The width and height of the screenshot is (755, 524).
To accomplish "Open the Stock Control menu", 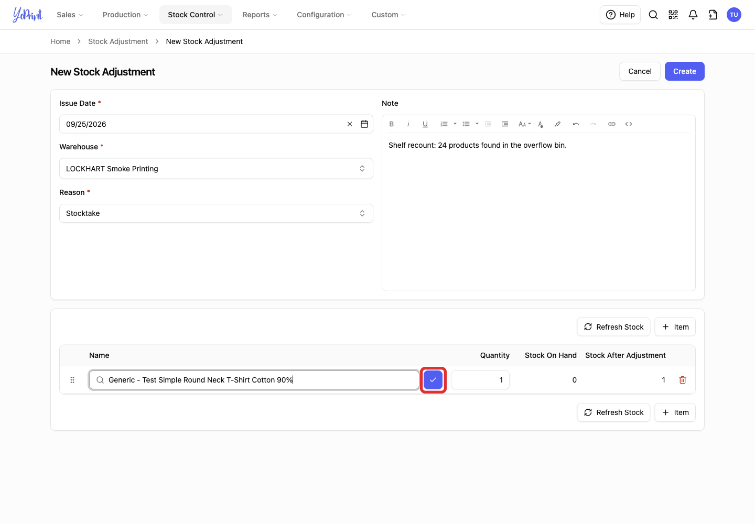I will pos(196,15).
